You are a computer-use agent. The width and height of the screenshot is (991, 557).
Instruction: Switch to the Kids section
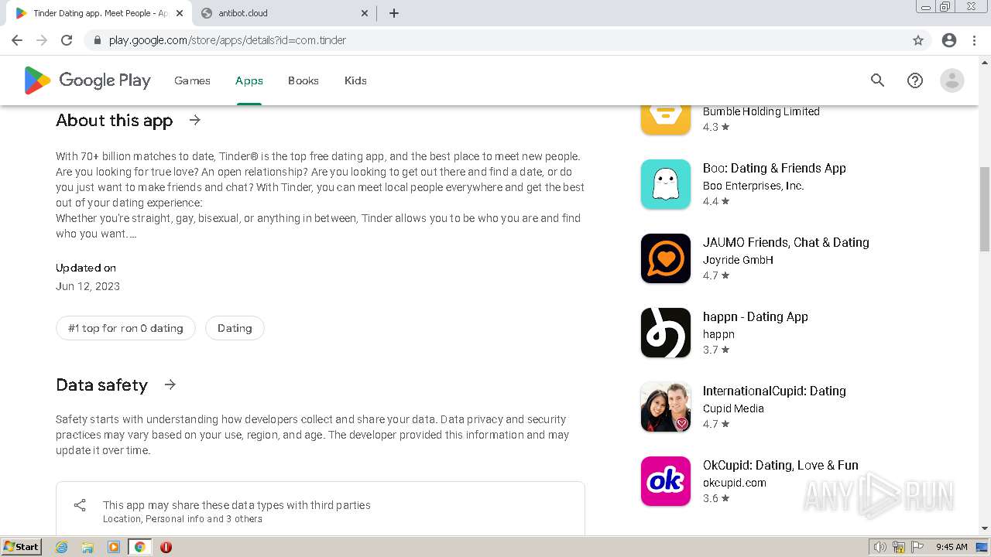coord(355,80)
